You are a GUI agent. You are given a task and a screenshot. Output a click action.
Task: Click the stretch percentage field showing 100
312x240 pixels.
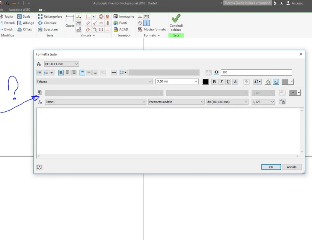tap(256, 72)
